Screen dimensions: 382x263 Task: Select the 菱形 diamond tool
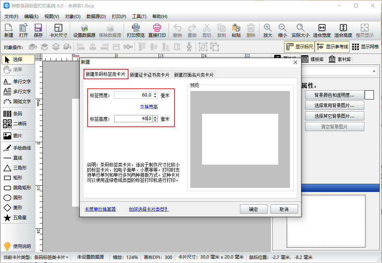18,208
